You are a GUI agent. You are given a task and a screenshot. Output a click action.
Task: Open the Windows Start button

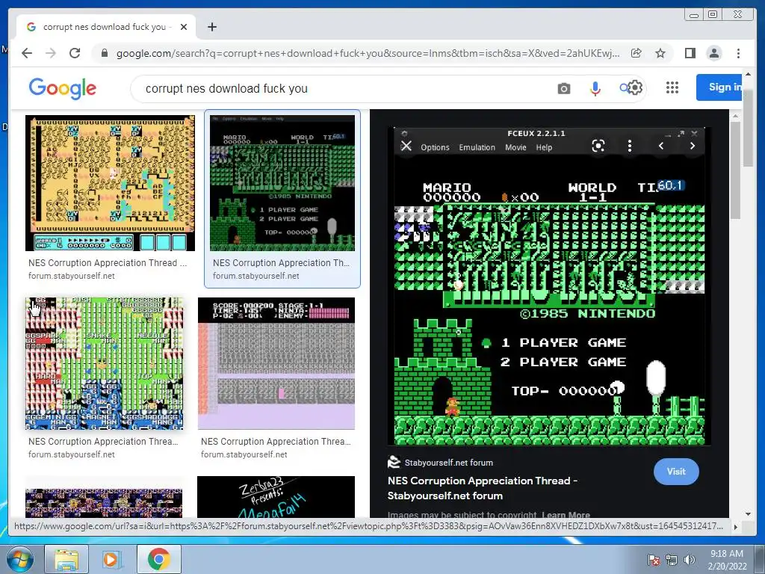[x=19, y=559]
